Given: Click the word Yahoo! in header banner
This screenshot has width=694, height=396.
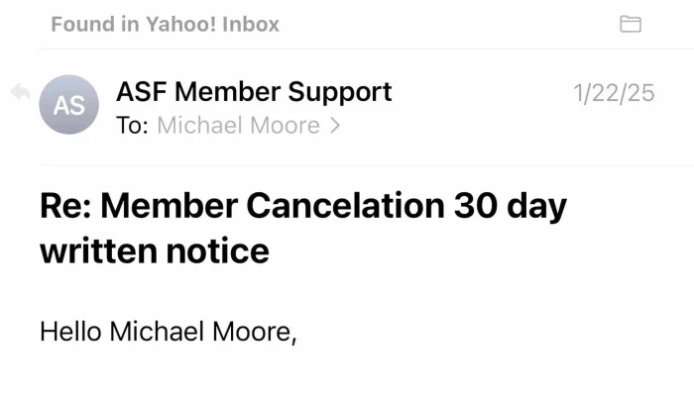Looking at the screenshot, I should point(181,24).
